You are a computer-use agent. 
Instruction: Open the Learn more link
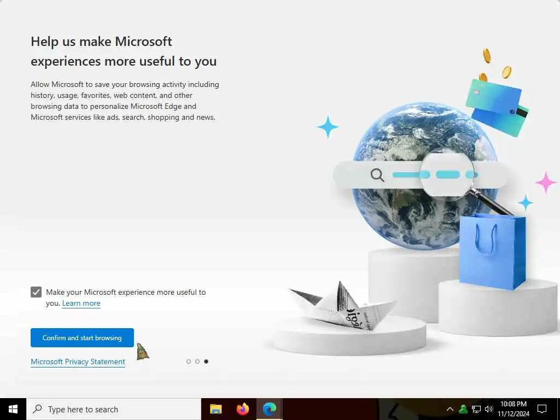pyautogui.click(x=81, y=303)
